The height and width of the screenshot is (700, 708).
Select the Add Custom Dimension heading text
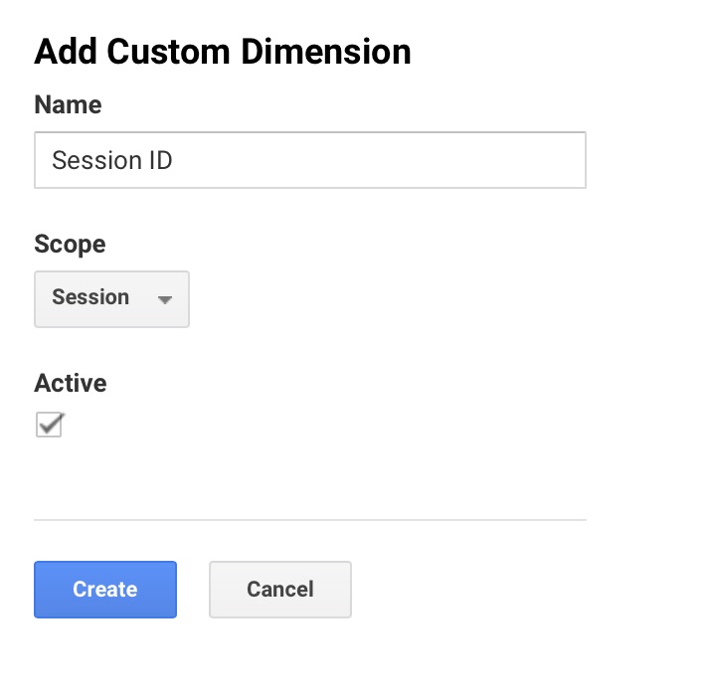point(223,52)
